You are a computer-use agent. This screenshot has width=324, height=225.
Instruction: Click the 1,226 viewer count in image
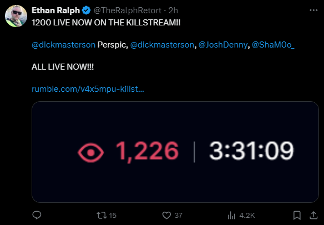147,151
